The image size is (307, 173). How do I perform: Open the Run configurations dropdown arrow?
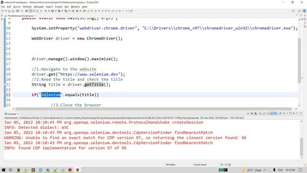coord(56,11)
